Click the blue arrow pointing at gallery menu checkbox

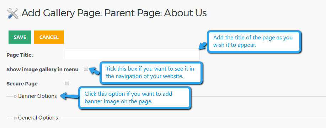(94, 71)
